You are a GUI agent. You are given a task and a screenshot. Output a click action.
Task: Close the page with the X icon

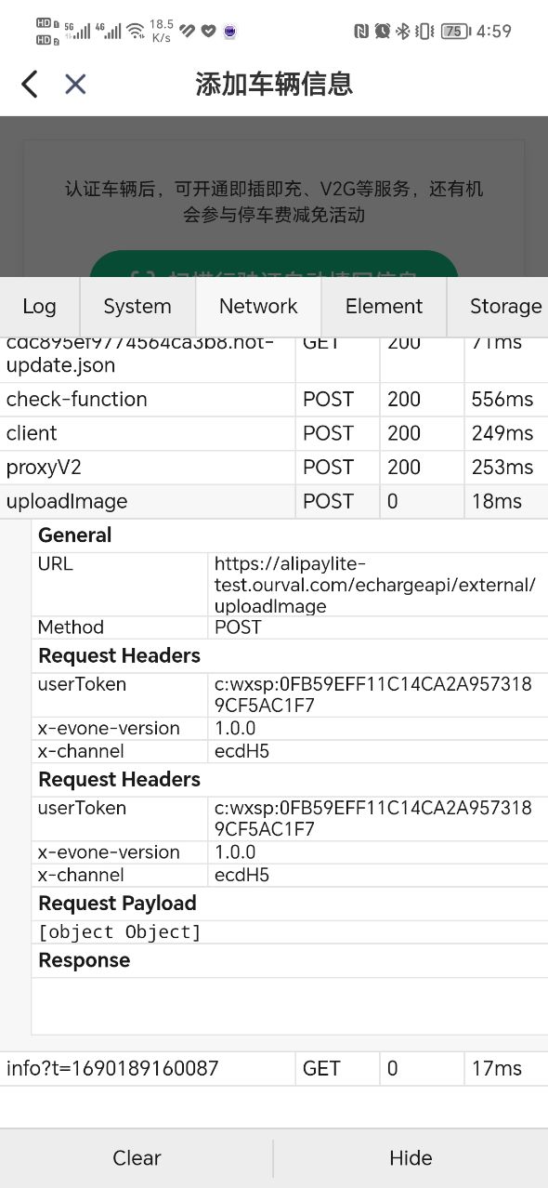coord(75,85)
